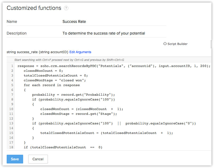Open the Script Builder text link
This screenshot has height=168, width=214.
pyautogui.click(x=178, y=44)
